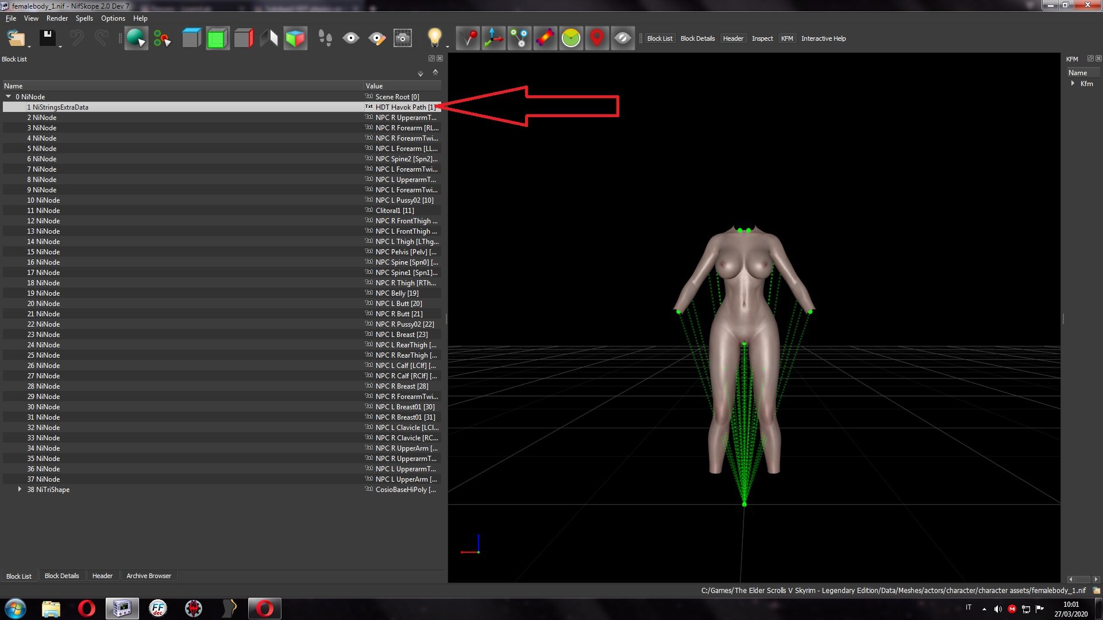Click the collapse-all double chevron up
Viewport: 1103px width, 620px height.
(x=435, y=72)
